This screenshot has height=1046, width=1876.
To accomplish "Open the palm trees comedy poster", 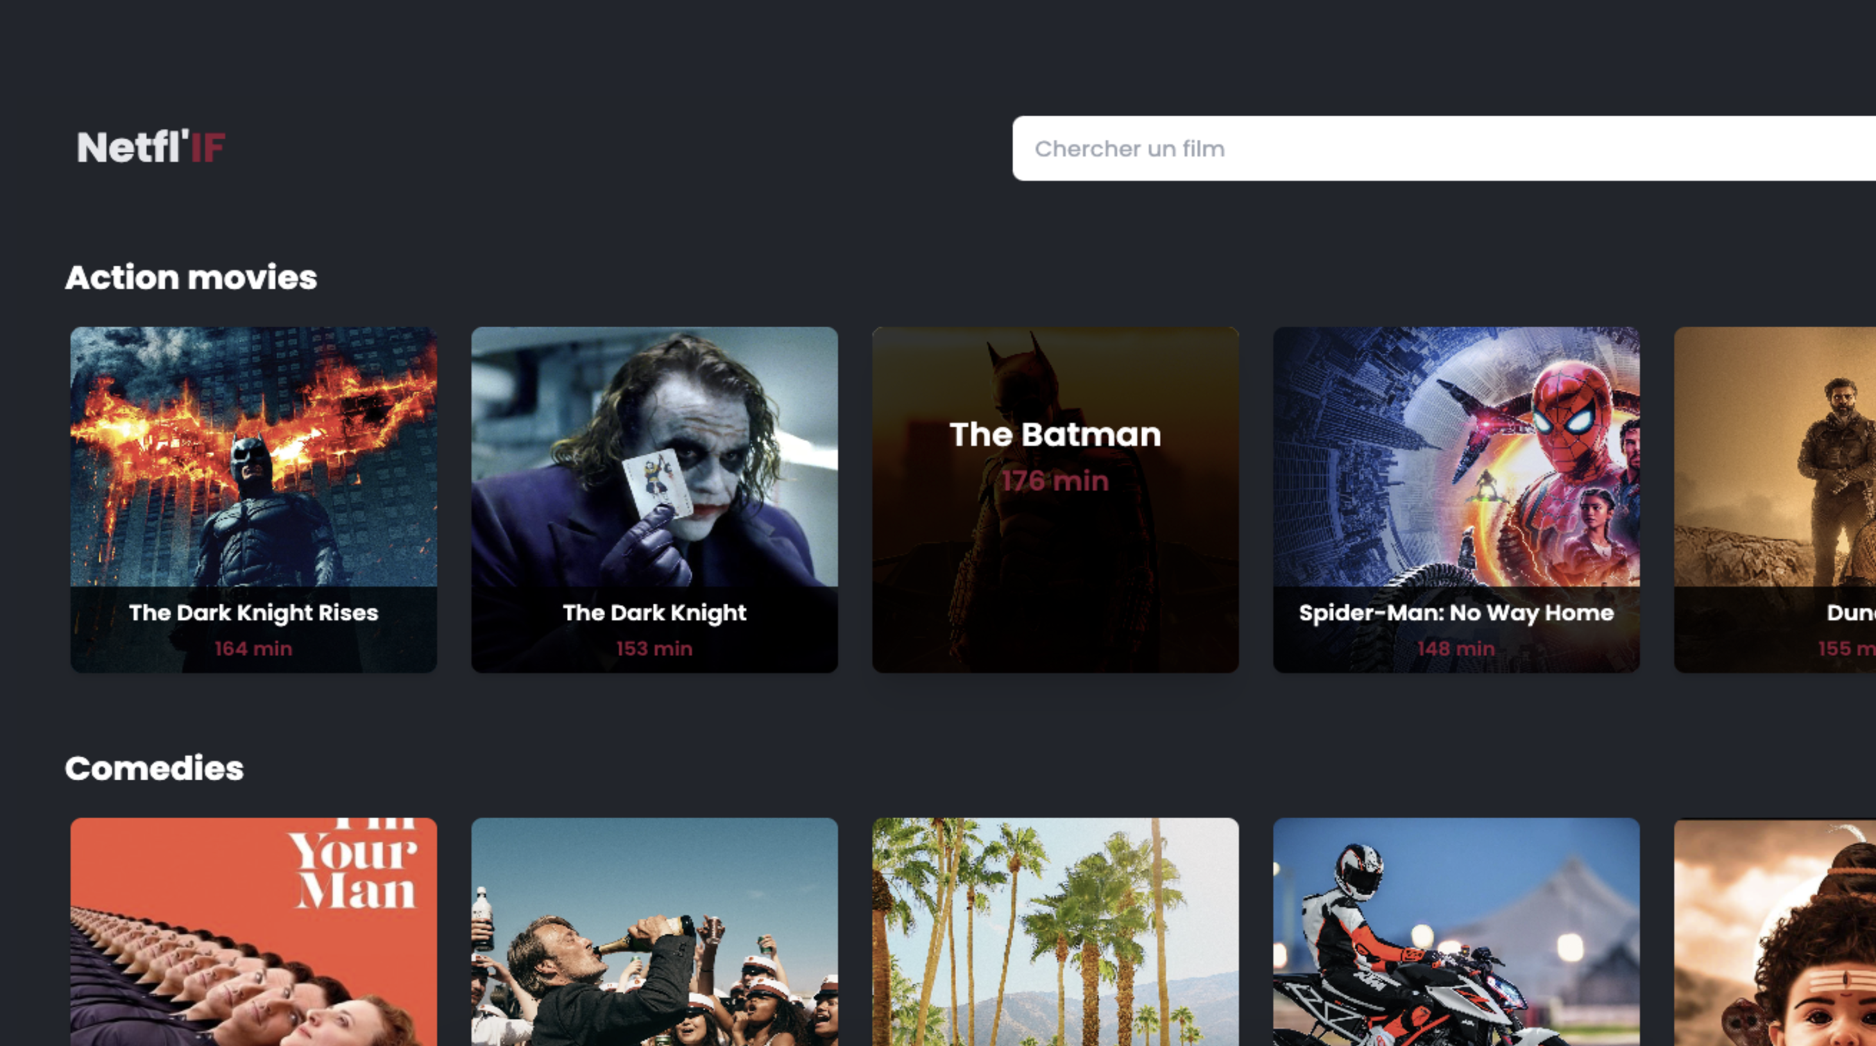I will pos(1055,932).
